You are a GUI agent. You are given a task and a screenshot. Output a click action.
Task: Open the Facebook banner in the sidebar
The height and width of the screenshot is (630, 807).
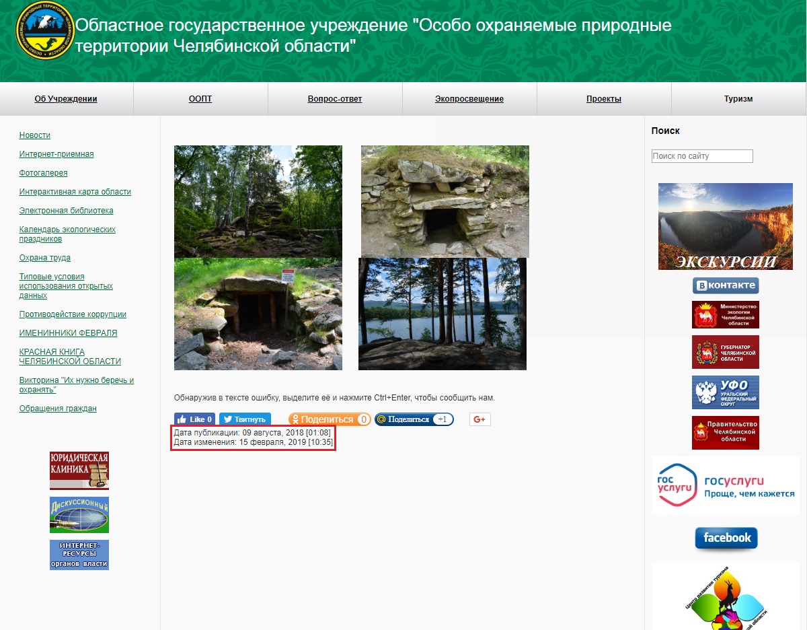tap(726, 538)
